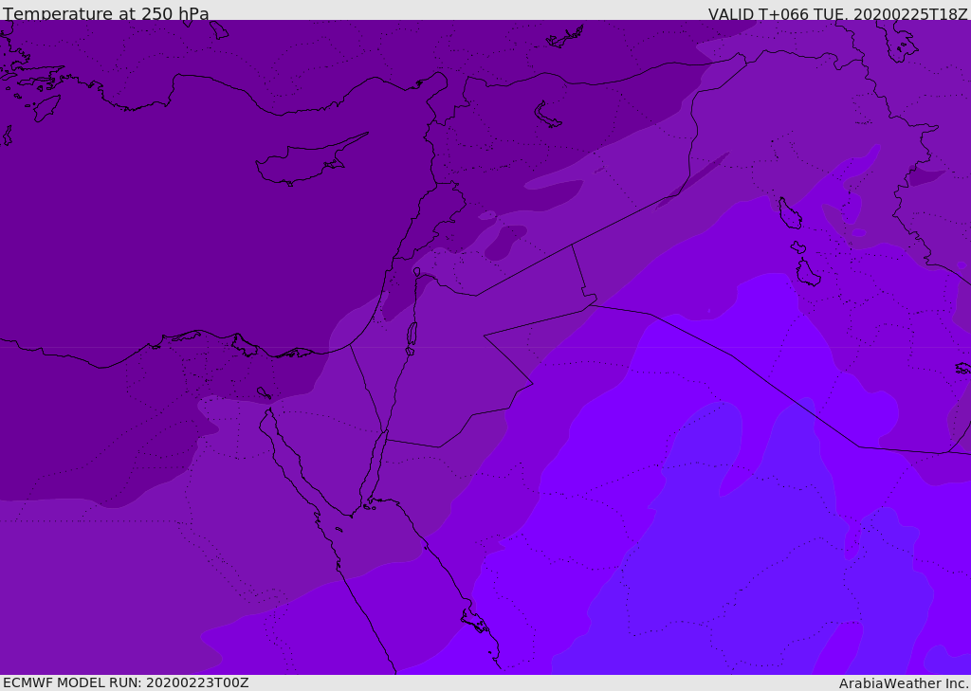This screenshot has width=971, height=691.
Task: Click the Temperature at 250 hPa title
Action: coord(106,13)
